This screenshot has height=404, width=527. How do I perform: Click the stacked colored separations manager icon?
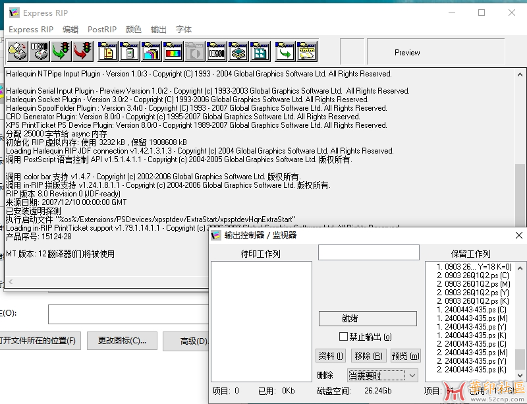(x=152, y=51)
